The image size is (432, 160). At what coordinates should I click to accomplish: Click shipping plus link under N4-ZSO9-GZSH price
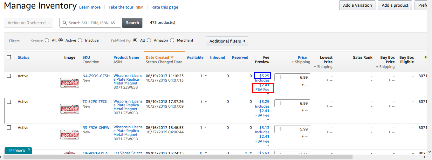(305, 85)
